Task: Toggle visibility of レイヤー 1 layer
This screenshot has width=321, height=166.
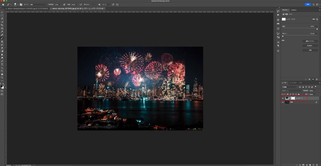Action: (x=283, y=98)
